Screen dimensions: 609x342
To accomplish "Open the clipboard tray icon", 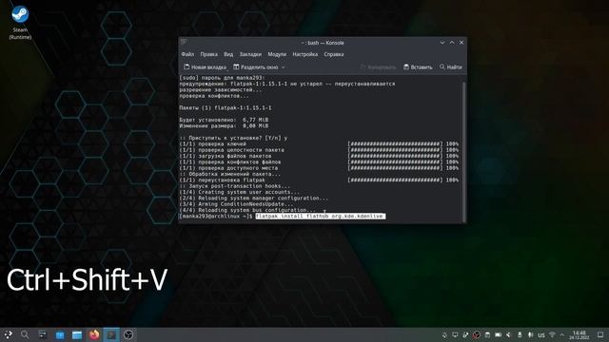I will coord(487,334).
